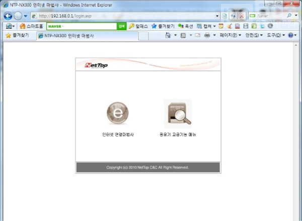This screenshot has width=302, height=221.
Task: Open 스마트홈 from the Naver toolbar
Action: (31, 26)
